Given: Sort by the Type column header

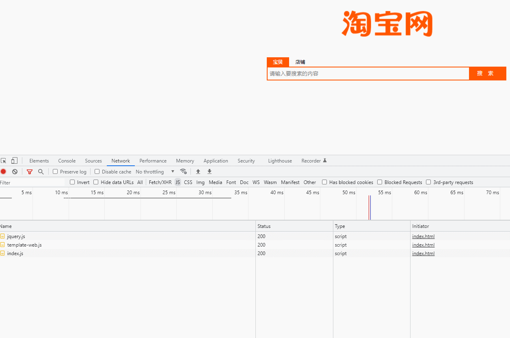Looking at the screenshot, I should point(372,226).
